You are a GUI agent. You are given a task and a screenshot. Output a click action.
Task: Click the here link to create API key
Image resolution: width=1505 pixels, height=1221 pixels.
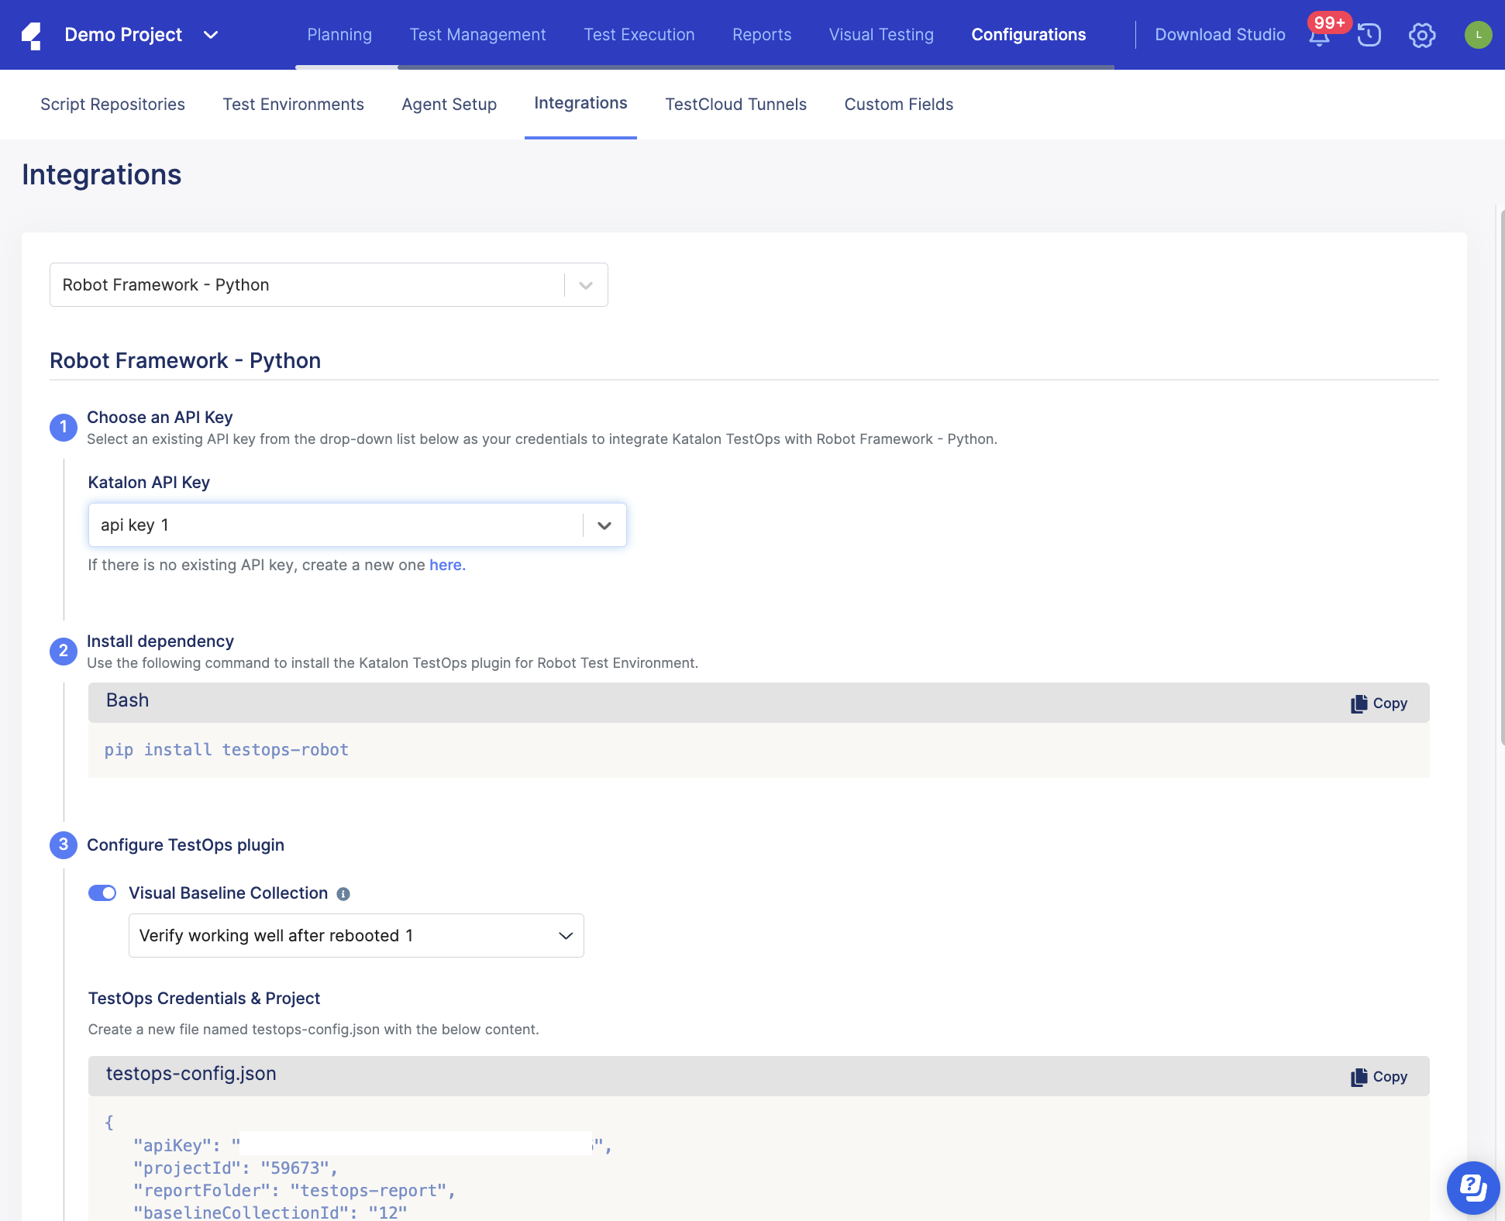click(x=445, y=564)
